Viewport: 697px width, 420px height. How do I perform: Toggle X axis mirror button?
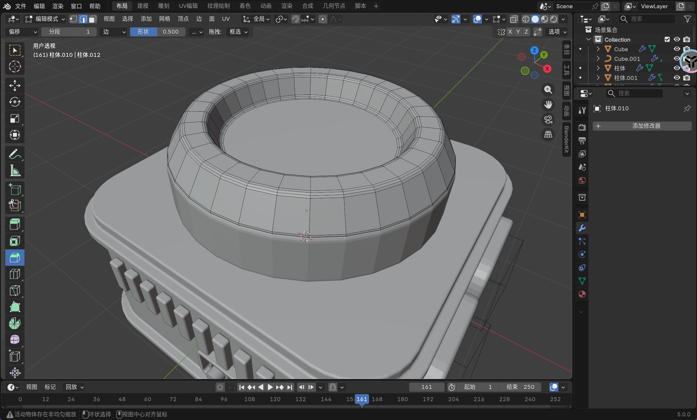[x=510, y=32]
